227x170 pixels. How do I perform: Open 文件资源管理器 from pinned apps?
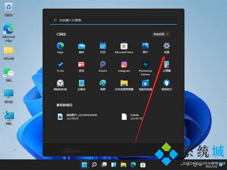click(124, 85)
